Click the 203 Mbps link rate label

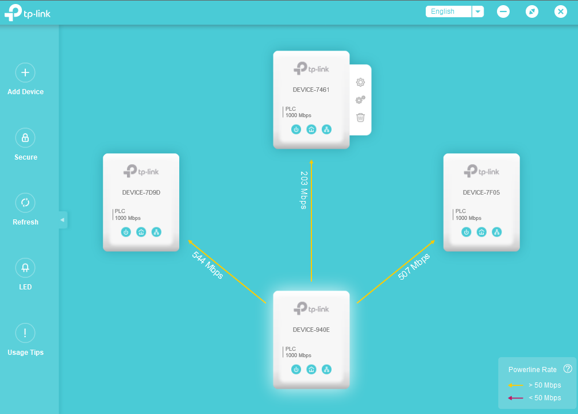point(304,190)
